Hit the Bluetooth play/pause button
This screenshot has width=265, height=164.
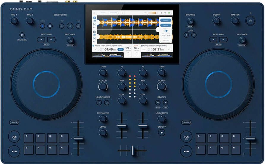pos(70,26)
